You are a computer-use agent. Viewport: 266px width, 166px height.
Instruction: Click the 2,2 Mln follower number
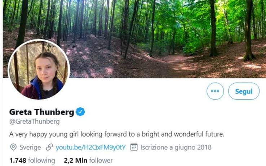(x=75, y=160)
